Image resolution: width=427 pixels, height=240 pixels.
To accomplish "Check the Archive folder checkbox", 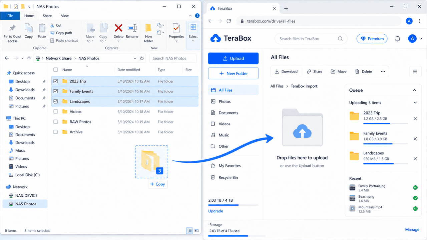I will coord(56,132).
